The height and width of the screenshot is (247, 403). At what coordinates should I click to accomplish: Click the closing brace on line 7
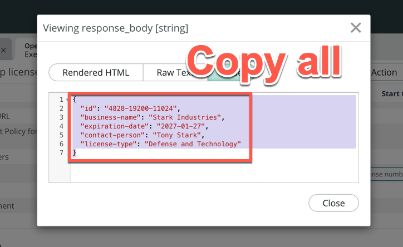[x=75, y=152]
